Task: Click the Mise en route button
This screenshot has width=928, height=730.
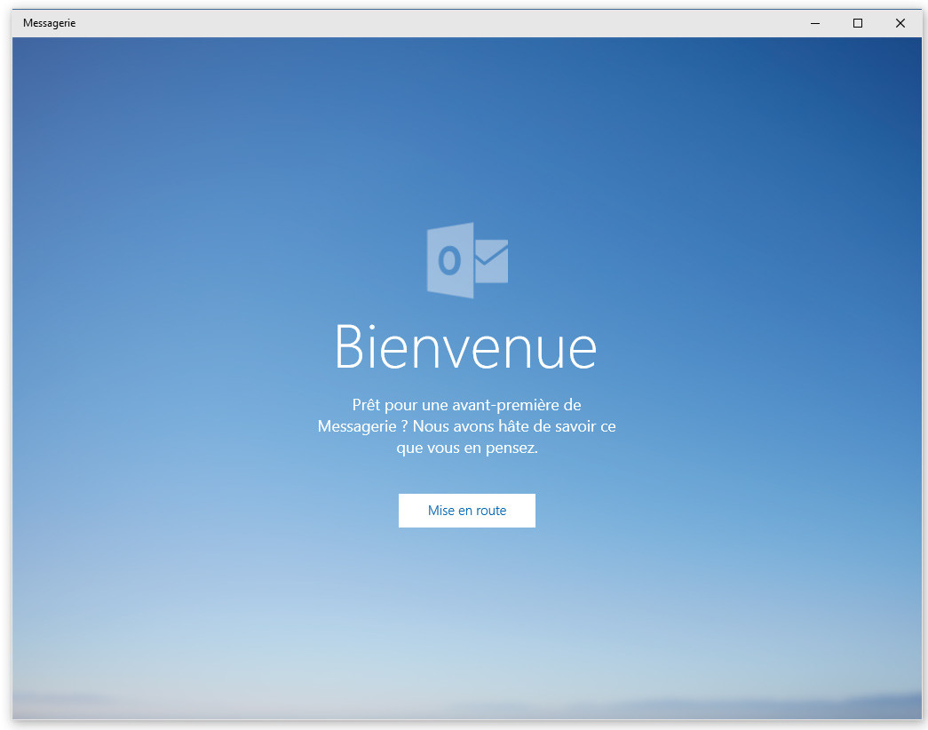Action: (x=466, y=511)
